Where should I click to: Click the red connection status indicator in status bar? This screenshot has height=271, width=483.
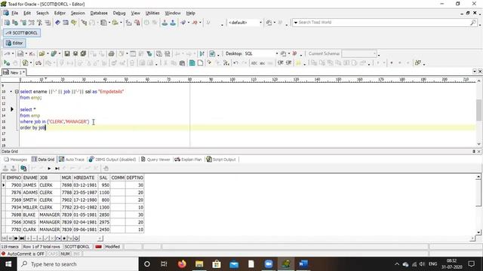coord(98,247)
